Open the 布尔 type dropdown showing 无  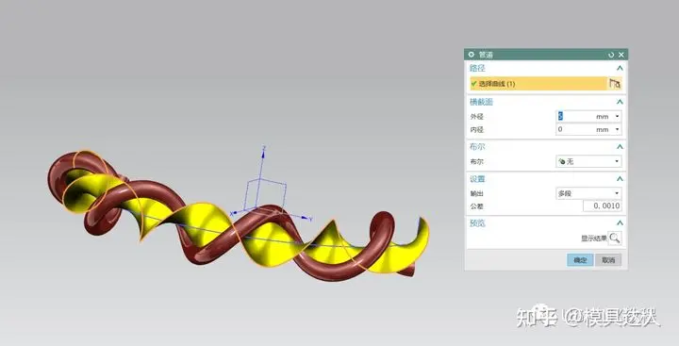pos(588,161)
